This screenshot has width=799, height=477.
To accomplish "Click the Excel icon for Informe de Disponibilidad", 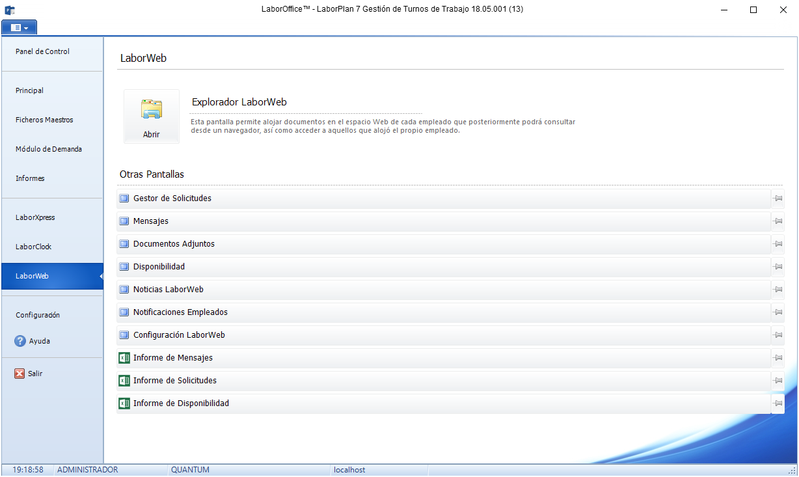I will 124,403.
